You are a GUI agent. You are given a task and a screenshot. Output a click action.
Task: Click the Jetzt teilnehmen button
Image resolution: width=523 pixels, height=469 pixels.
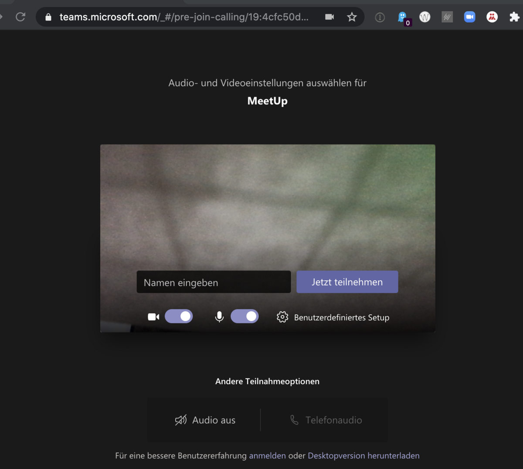(x=347, y=282)
